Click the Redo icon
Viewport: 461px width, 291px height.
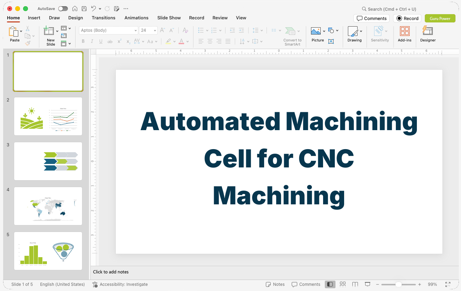[x=107, y=9]
